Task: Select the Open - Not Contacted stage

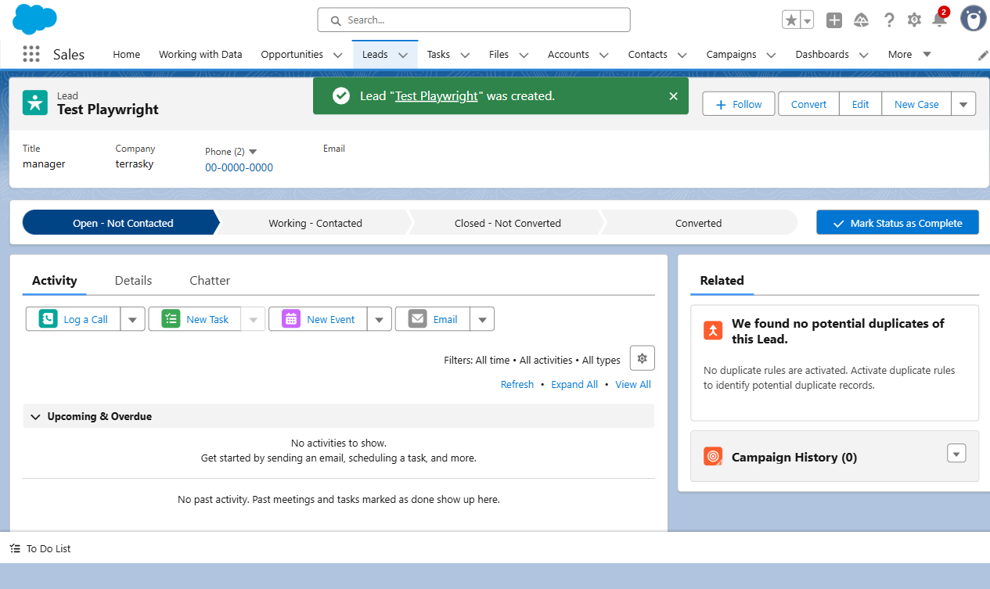Action: 122,223
